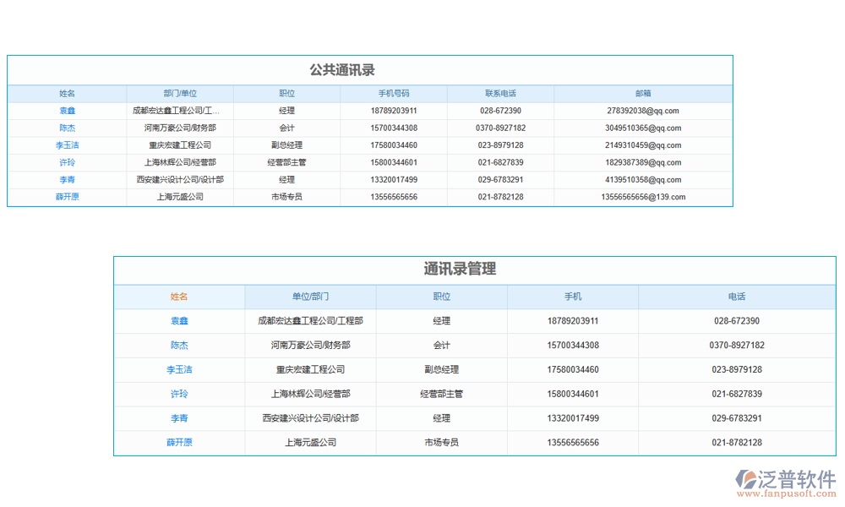The width and height of the screenshot is (845, 507).
Task: Click the 姓名 column header in 公共通讯录
Action: (x=67, y=94)
